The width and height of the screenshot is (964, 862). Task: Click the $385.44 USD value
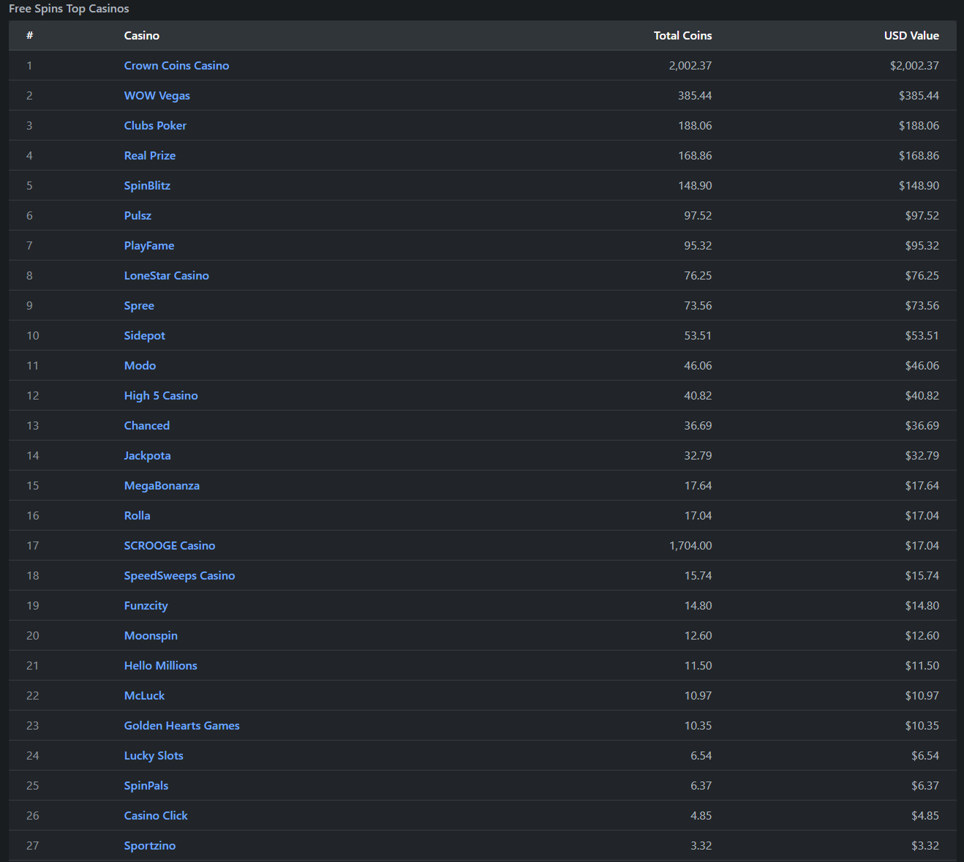(x=919, y=95)
